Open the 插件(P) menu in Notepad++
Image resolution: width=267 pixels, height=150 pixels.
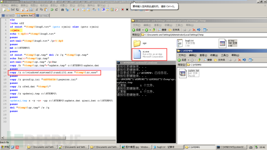(91, 5)
